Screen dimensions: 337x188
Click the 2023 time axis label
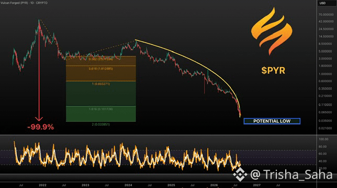[85, 185]
